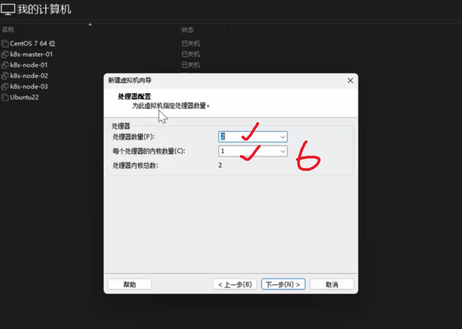The width and height of the screenshot is (462, 329).
Task: Click 已关机 status of k8s-master-01
Action: coord(191,55)
